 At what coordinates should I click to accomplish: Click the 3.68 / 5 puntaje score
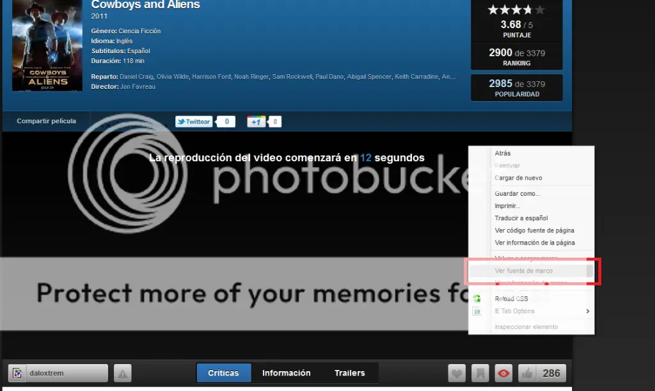pos(517,25)
